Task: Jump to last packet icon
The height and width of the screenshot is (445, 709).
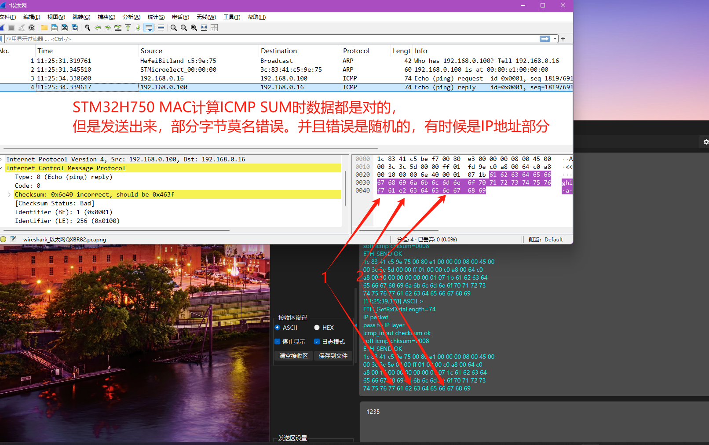Action: [138, 28]
